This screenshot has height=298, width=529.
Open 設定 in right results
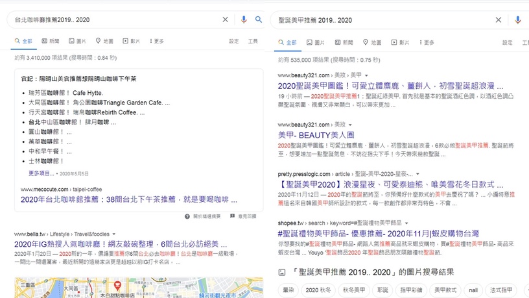[x=508, y=43]
